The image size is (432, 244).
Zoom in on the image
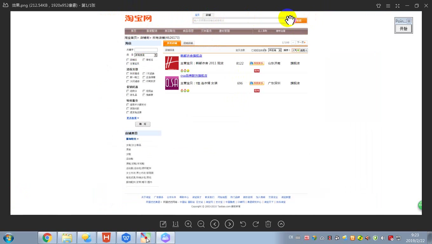click(188, 224)
